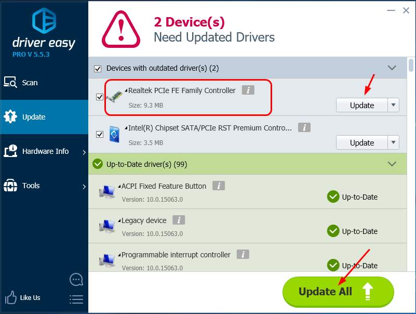Expand Realtek PCIe FE Family Controller tree triangle
Image resolution: width=416 pixels, height=314 pixels.
click(x=126, y=90)
